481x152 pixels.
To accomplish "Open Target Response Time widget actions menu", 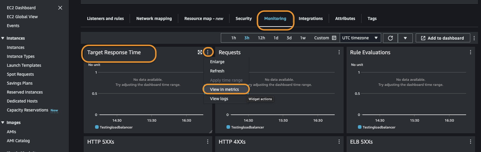I will (x=208, y=52).
